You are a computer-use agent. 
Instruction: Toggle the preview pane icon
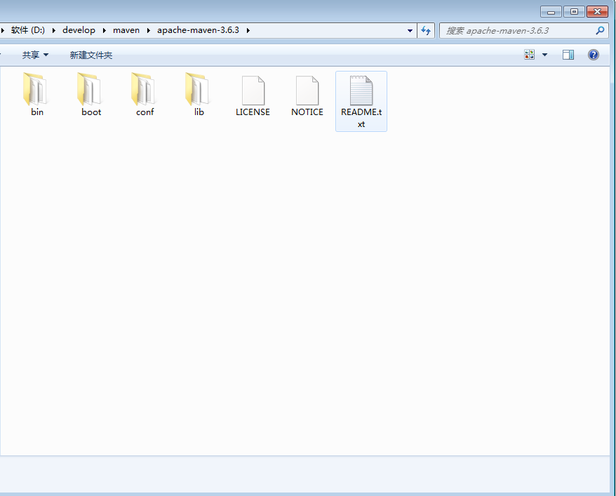568,55
